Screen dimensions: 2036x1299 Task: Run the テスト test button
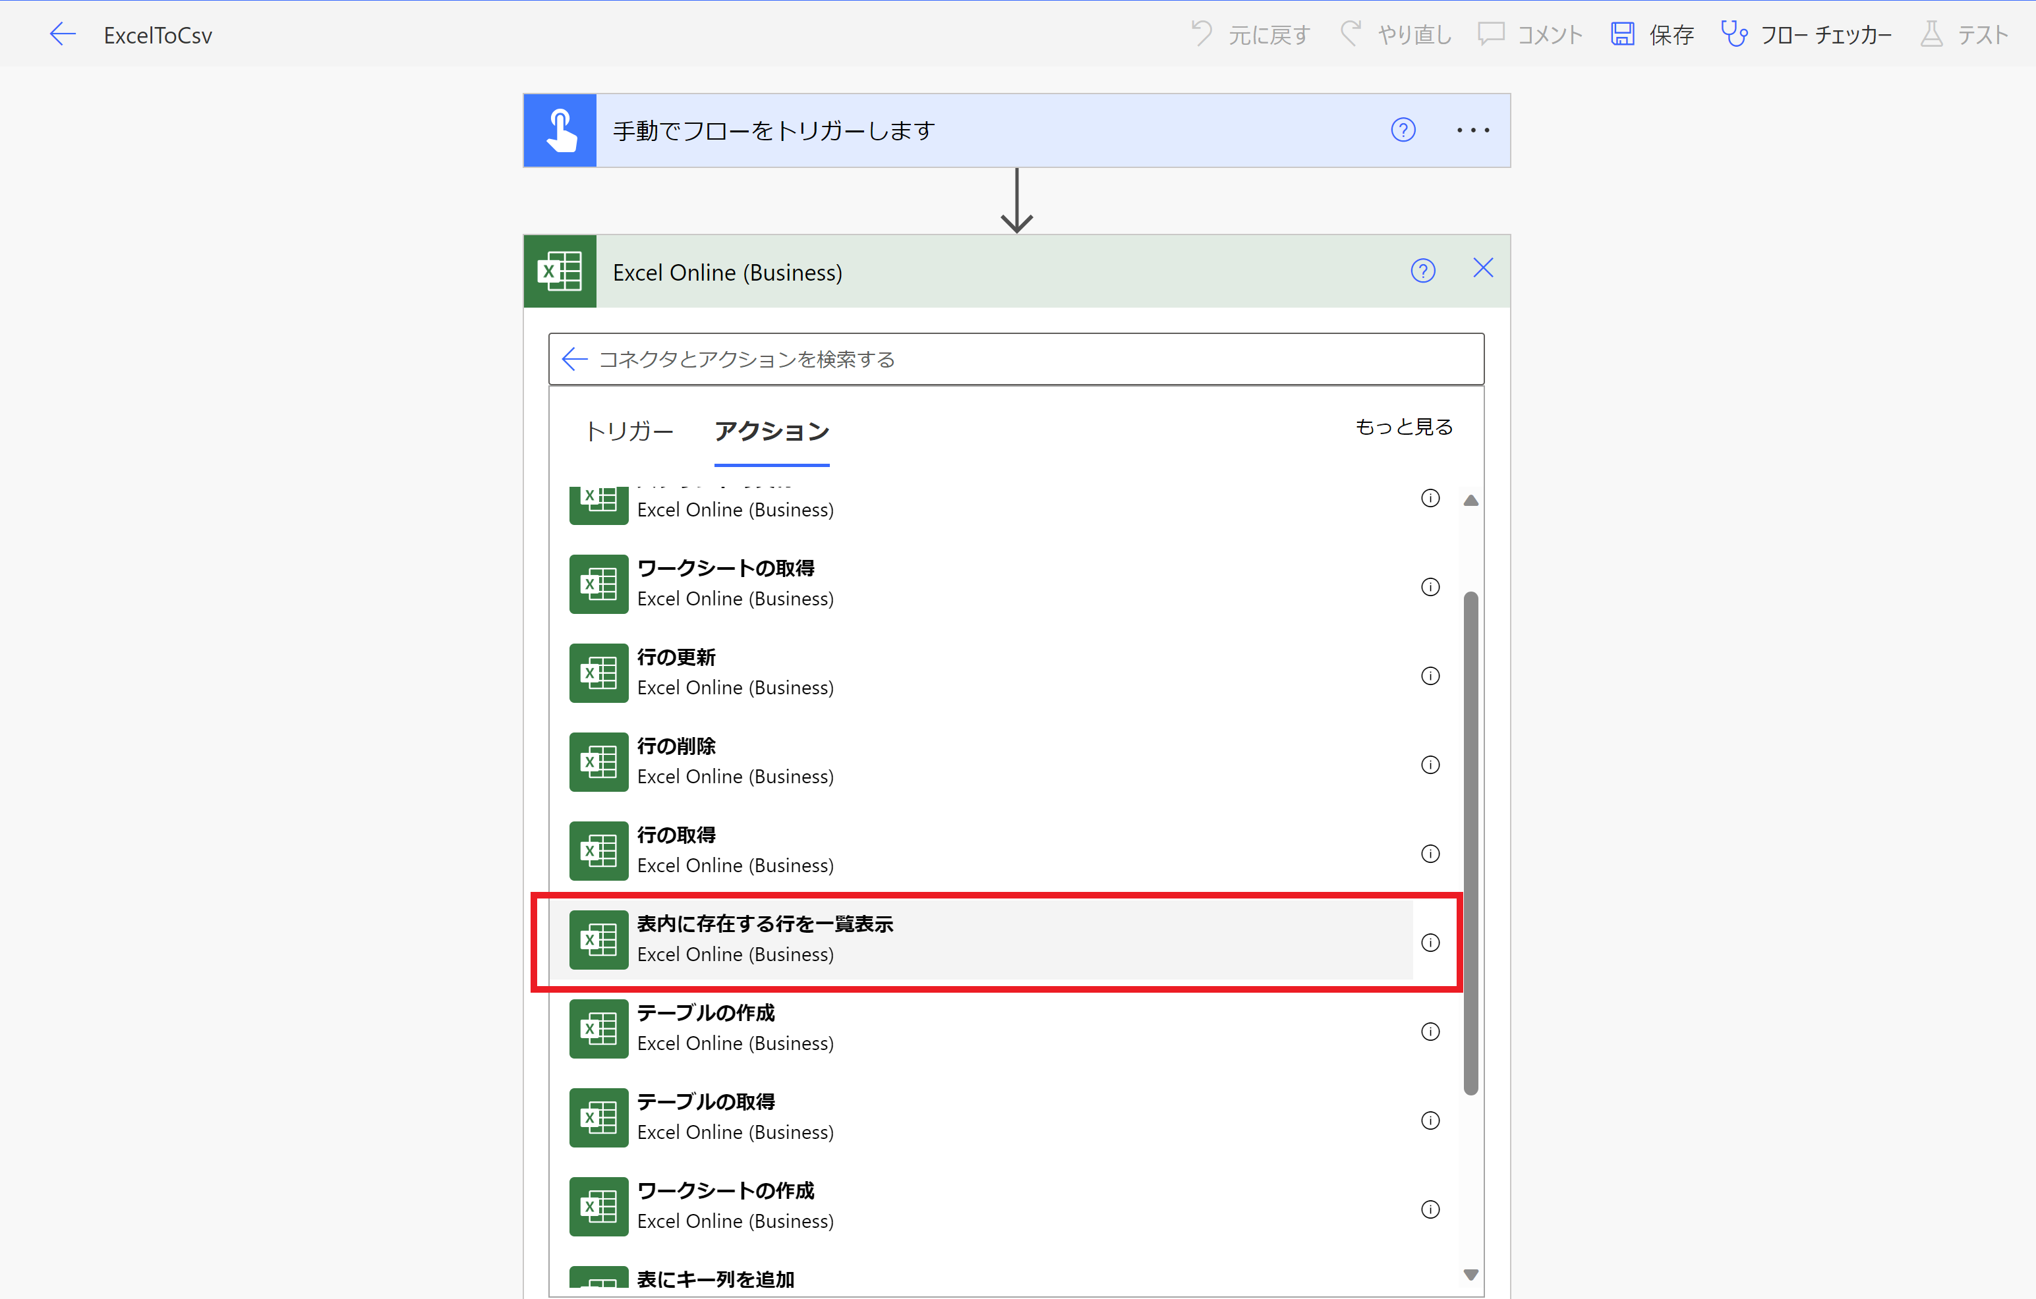[1964, 35]
